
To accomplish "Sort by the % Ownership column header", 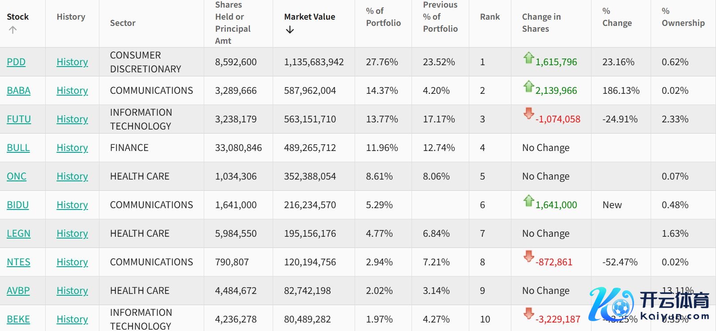I will click(682, 17).
